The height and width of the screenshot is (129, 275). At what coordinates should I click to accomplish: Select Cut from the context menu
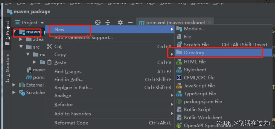[110, 47]
